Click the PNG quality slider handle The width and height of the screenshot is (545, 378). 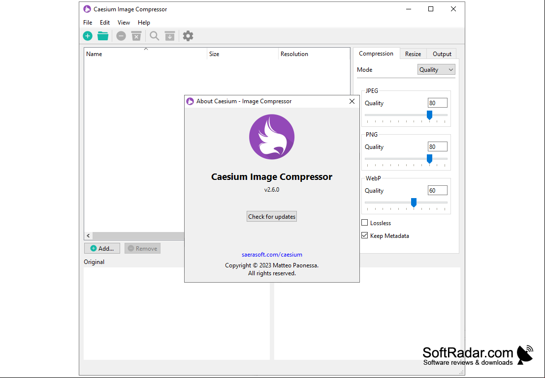click(x=430, y=159)
